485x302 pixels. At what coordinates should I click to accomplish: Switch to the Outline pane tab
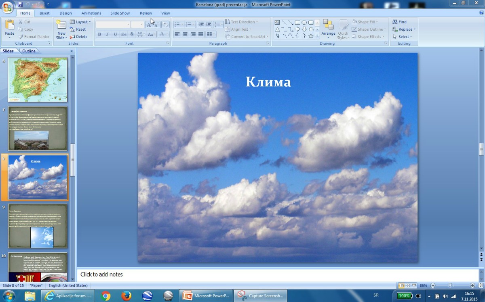[29, 51]
